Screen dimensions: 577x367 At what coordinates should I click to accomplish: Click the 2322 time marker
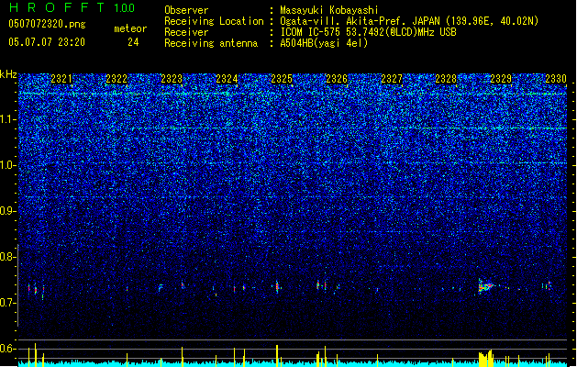(x=117, y=79)
